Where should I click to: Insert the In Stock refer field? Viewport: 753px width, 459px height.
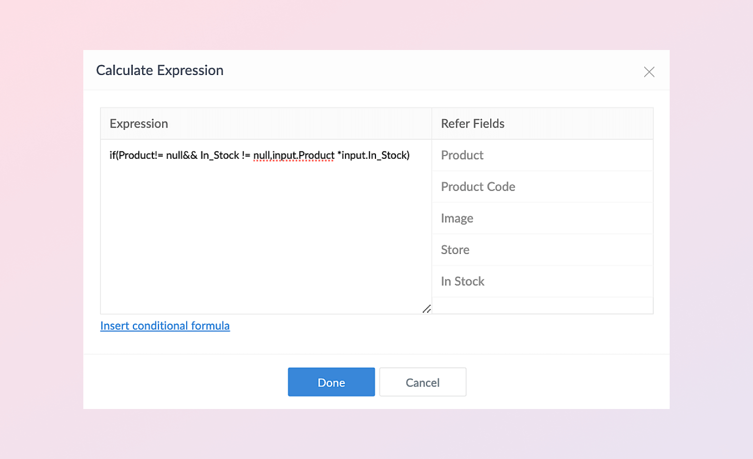click(x=462, y=281)
